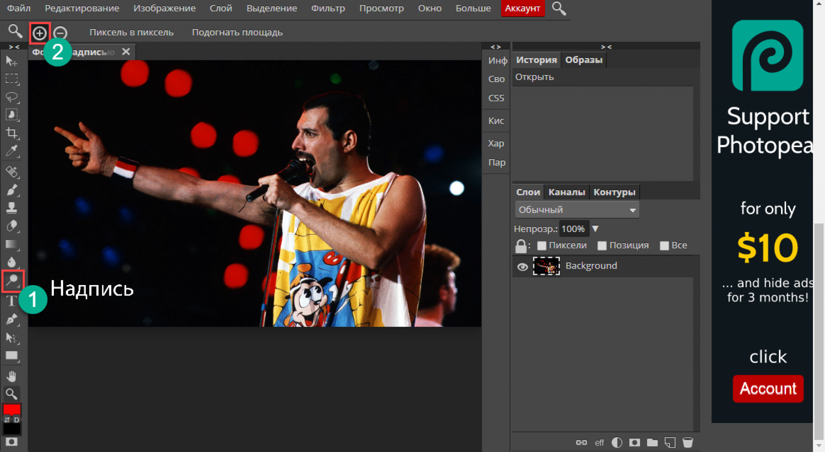Select the Eyedropper tool
This screenshot has width=825, height=452.
click(12, 151)
